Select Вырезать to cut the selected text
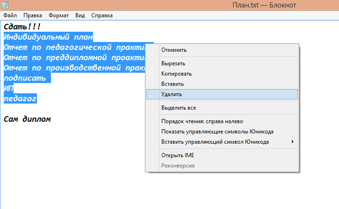This screenshot has width=339, height=209. point(173,63)
